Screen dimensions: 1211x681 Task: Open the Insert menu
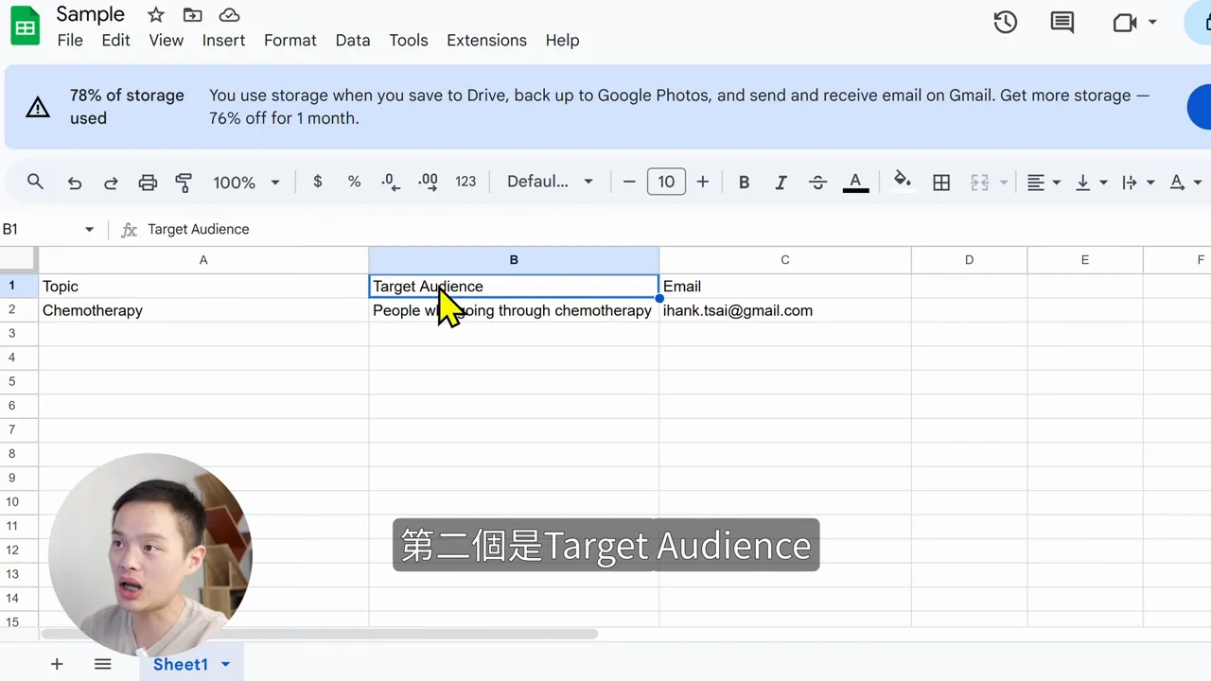223,40
